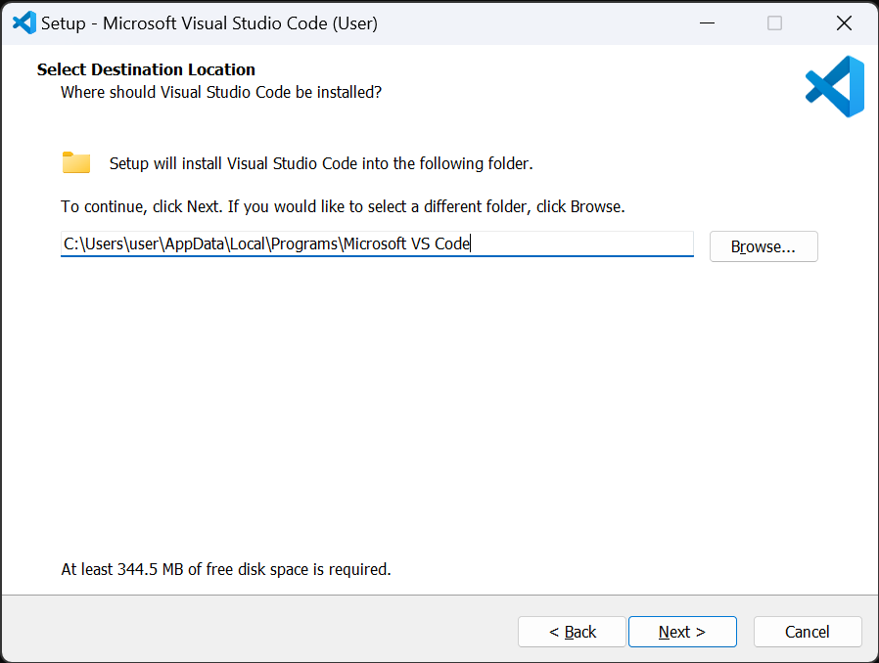Click 'Setup will install Visual Studio Code' text

pyautogui.click(x=321, y=163)
